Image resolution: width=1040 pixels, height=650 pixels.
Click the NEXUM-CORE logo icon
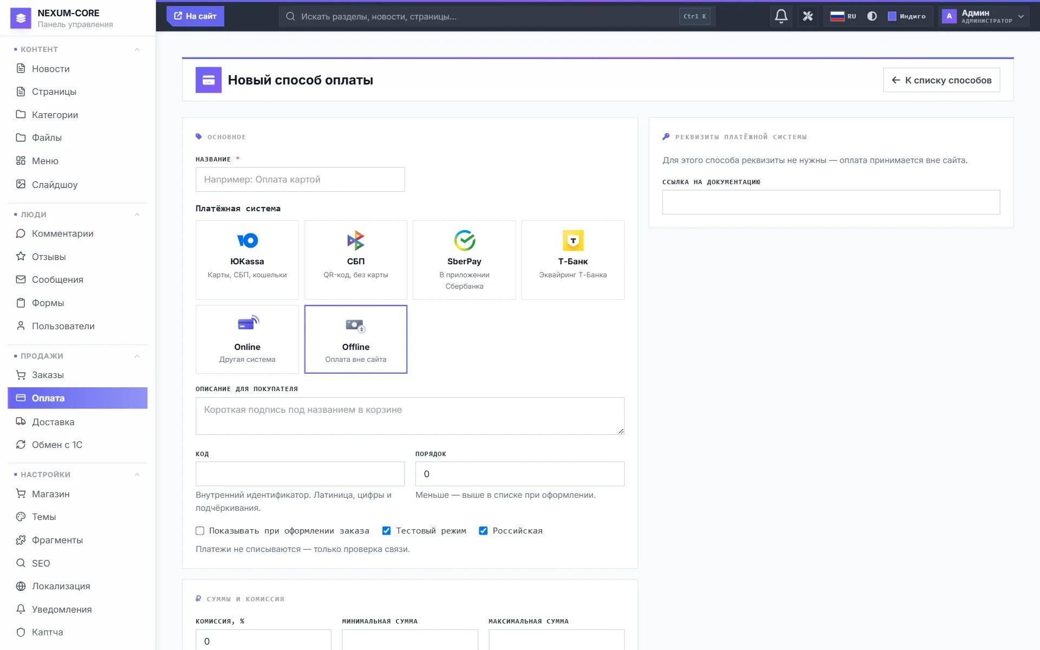click(x=21, y=18)
